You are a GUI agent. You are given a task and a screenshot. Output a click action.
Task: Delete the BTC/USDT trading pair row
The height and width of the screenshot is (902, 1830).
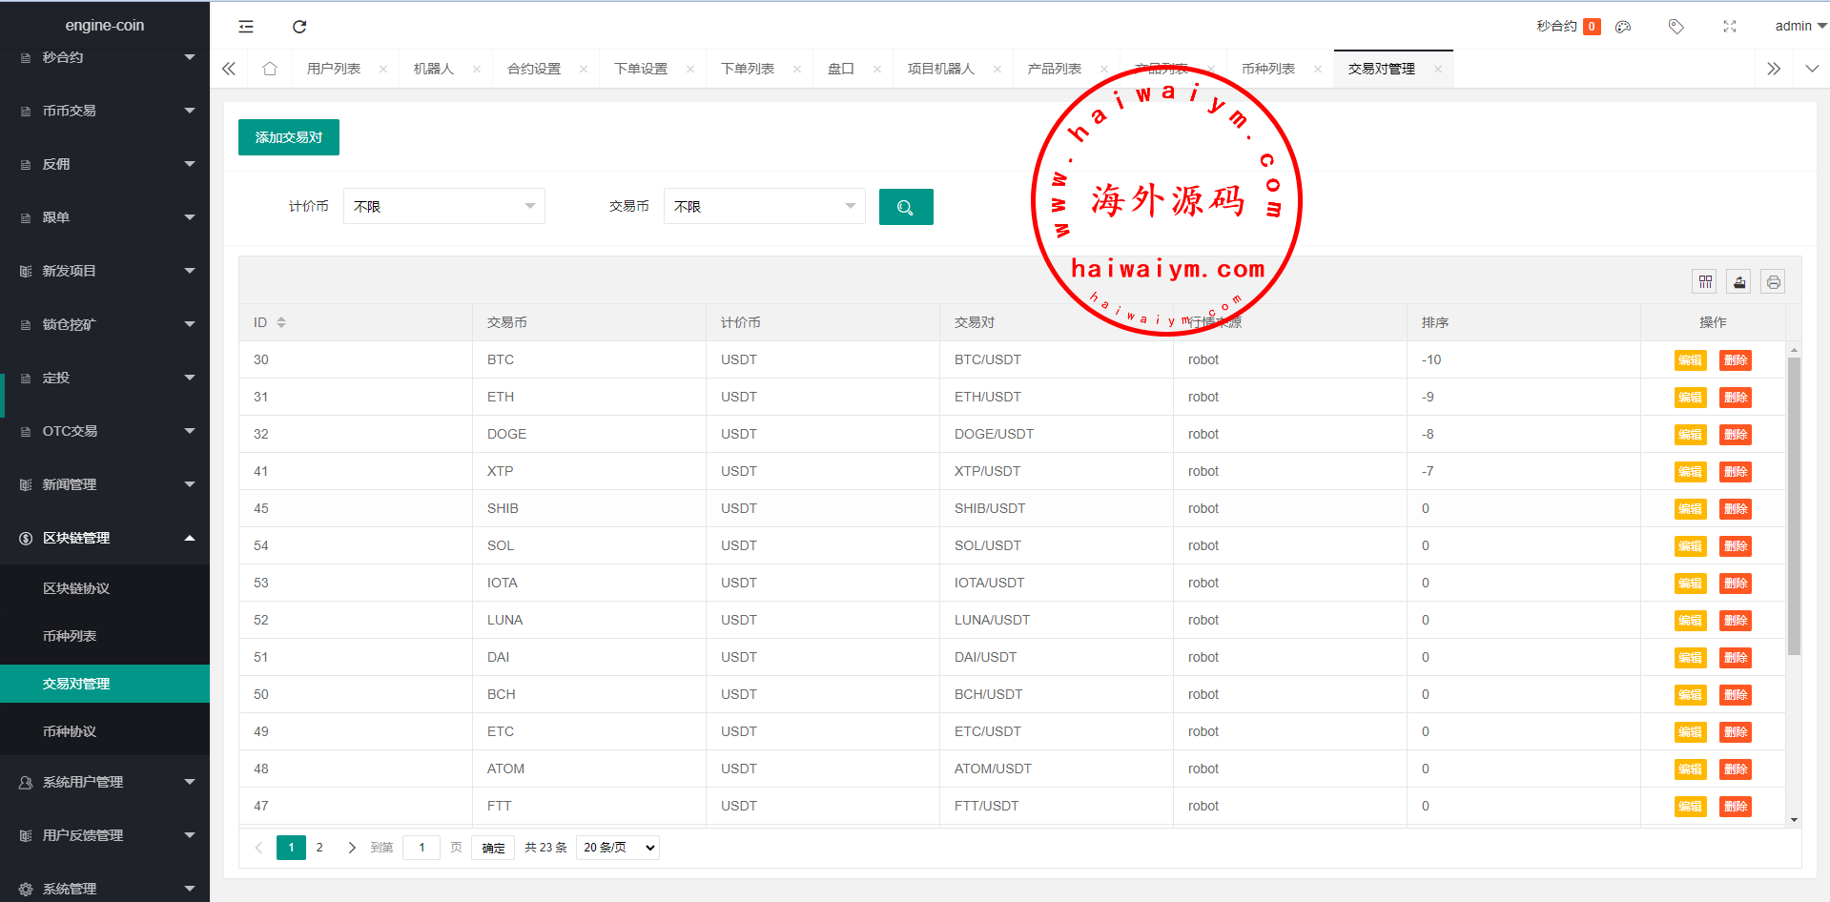click(x=1735, y=360)
